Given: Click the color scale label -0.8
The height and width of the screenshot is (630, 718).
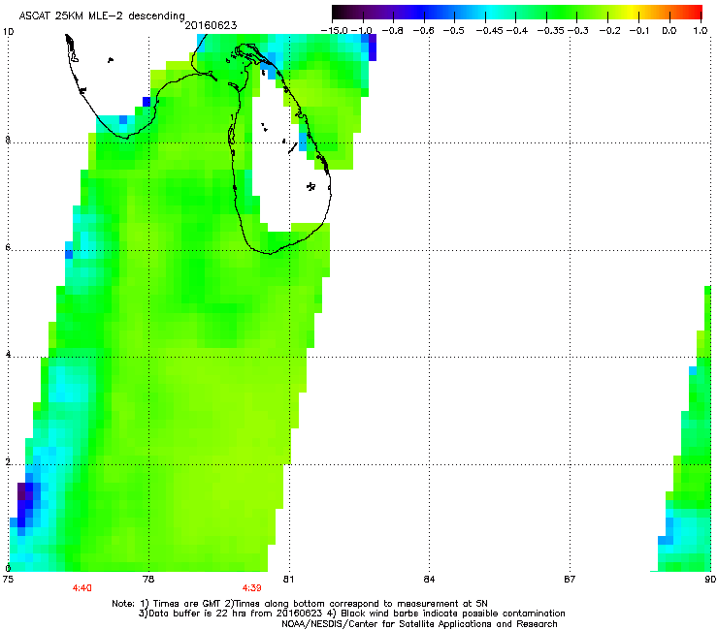Looking at the screenshot, I should pyautogui.click(x=392, y=31).
